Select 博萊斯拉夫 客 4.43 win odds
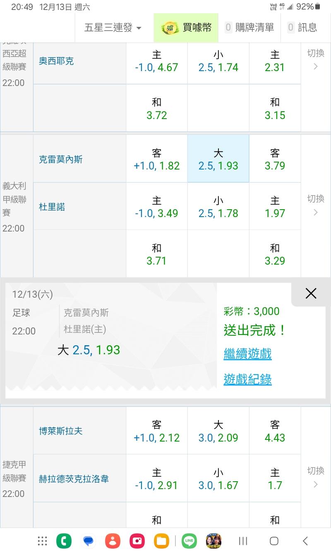The image size is (331, 554). click(275, 431)
